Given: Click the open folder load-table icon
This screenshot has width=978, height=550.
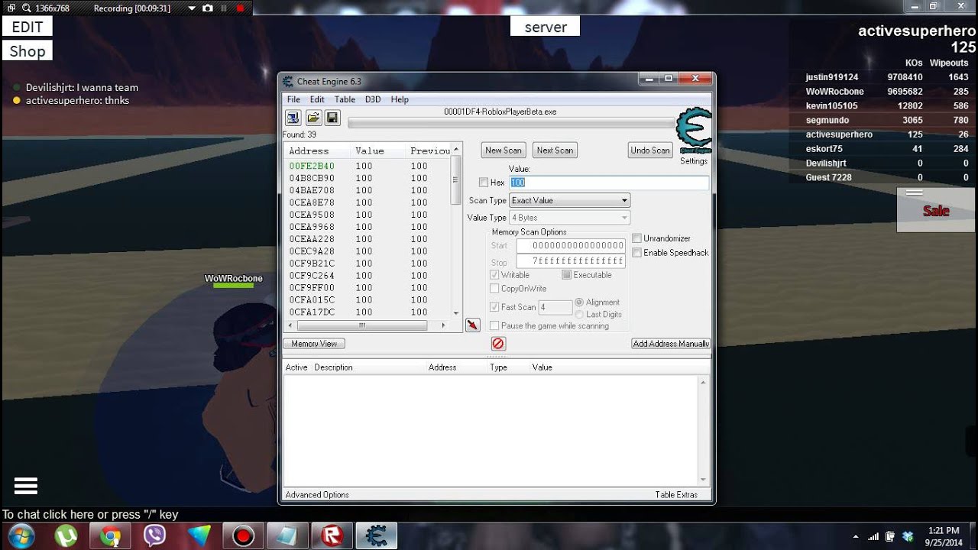Looking at the screenshot, I should coord(313,118).
